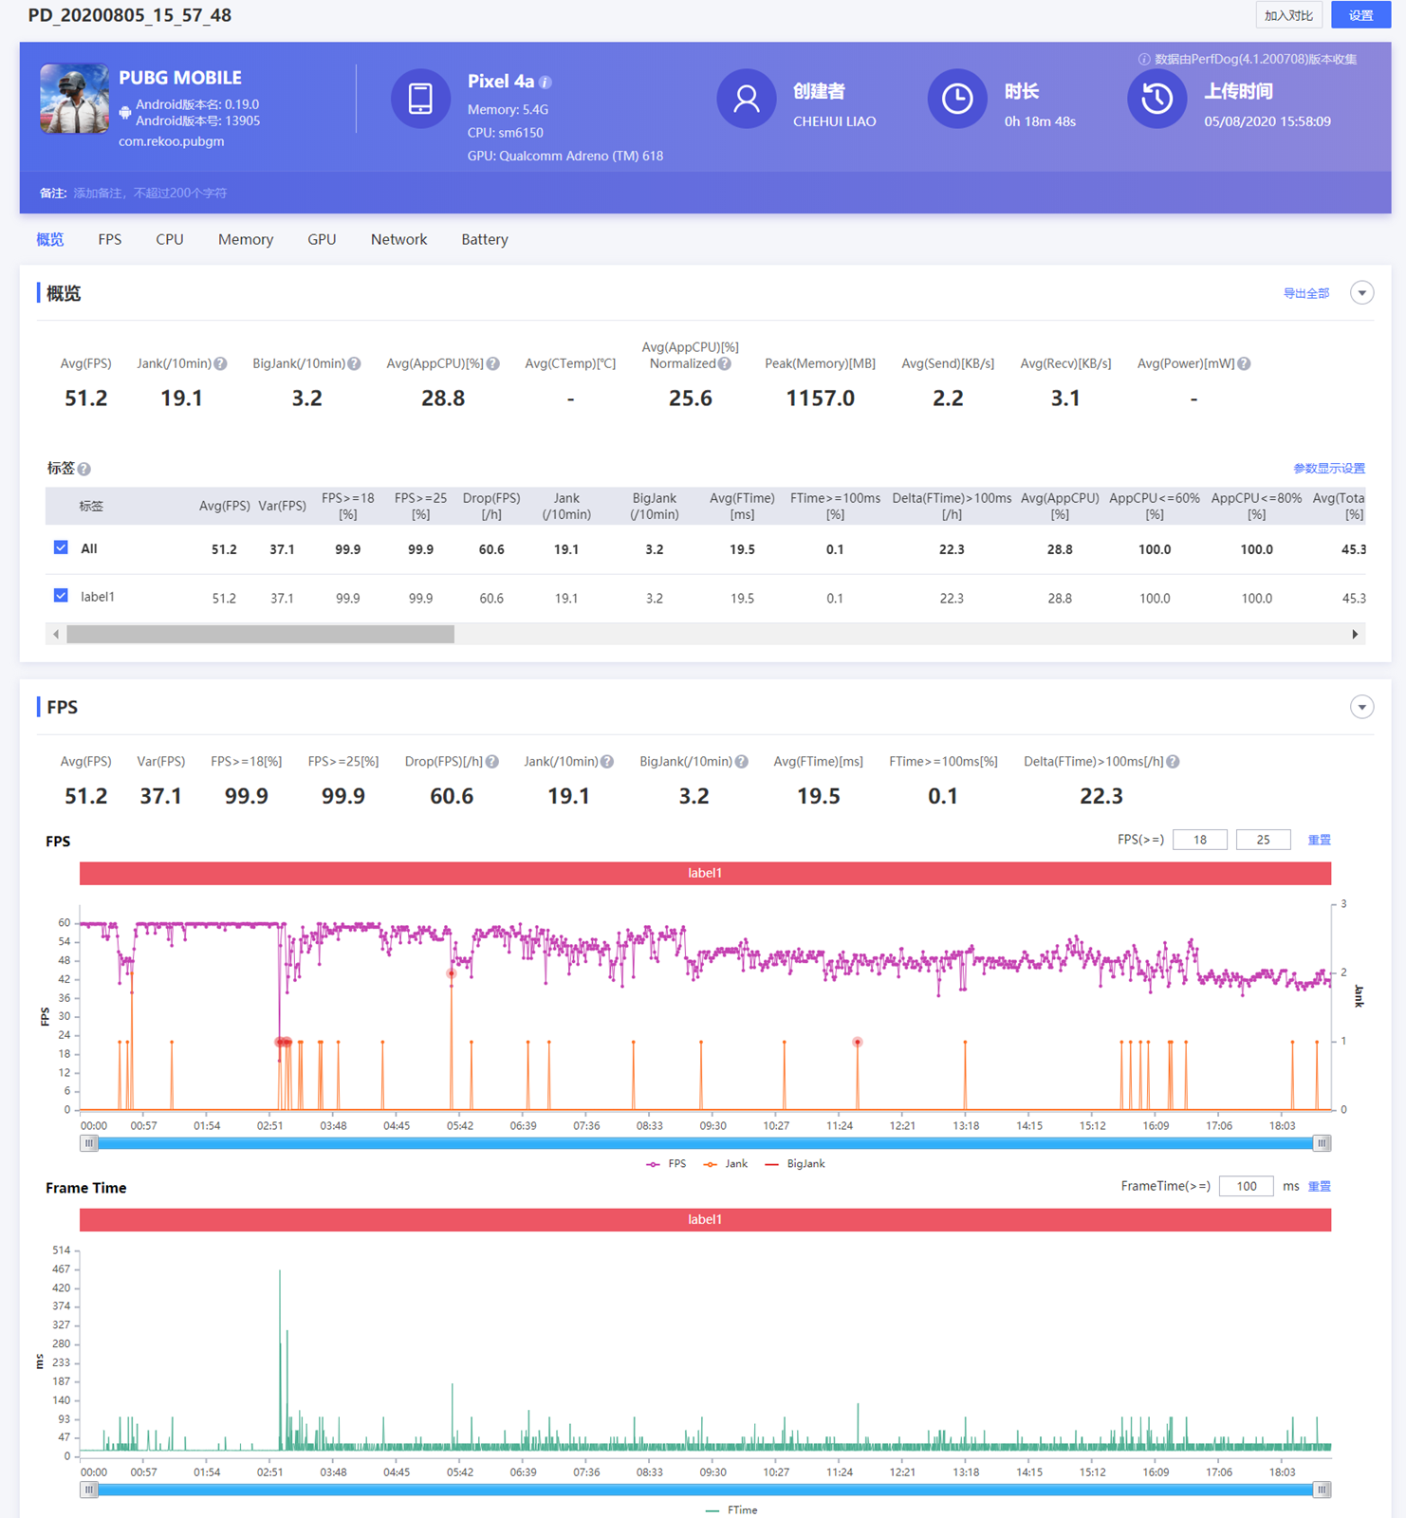Click the help icon beside Avg(AppCPU)[%] Normalized
The image size is (1406, 1518).
(725, 364)
